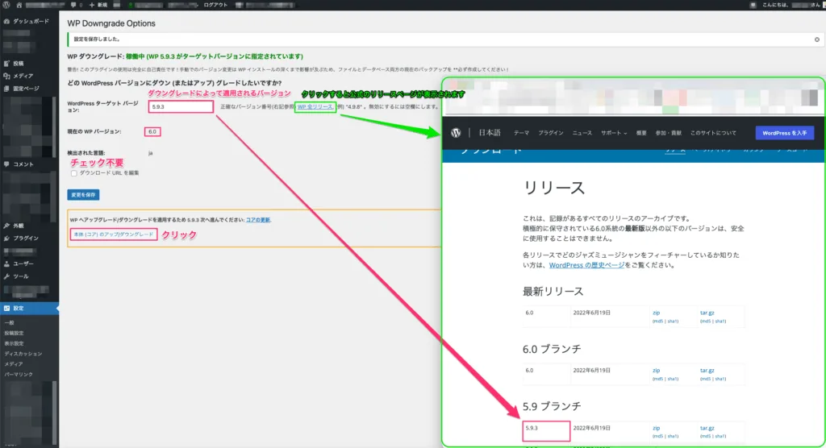Screen dimensions: 826x448
Task: Open the ダッシュボード dashboard icon
Action: click(x=6, y=22)
